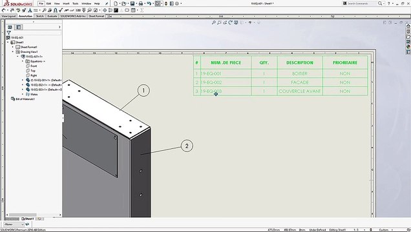Click the Print icon
This screenshot has height=232, width=411.
click(141, 4)
